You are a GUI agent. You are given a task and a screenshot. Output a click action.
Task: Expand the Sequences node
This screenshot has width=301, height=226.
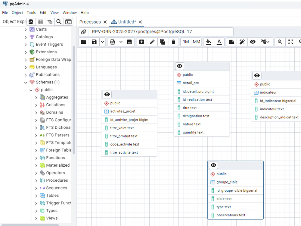(x=36, y=188)
